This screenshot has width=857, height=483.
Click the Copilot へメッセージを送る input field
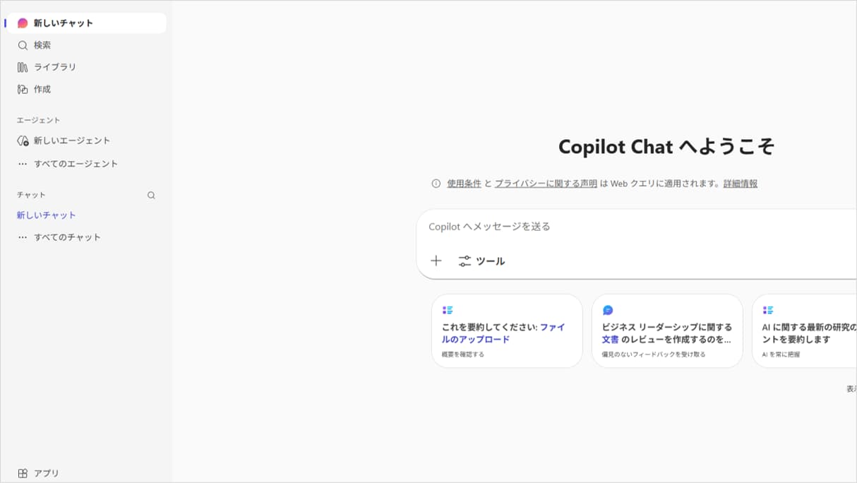coord(635,227)
